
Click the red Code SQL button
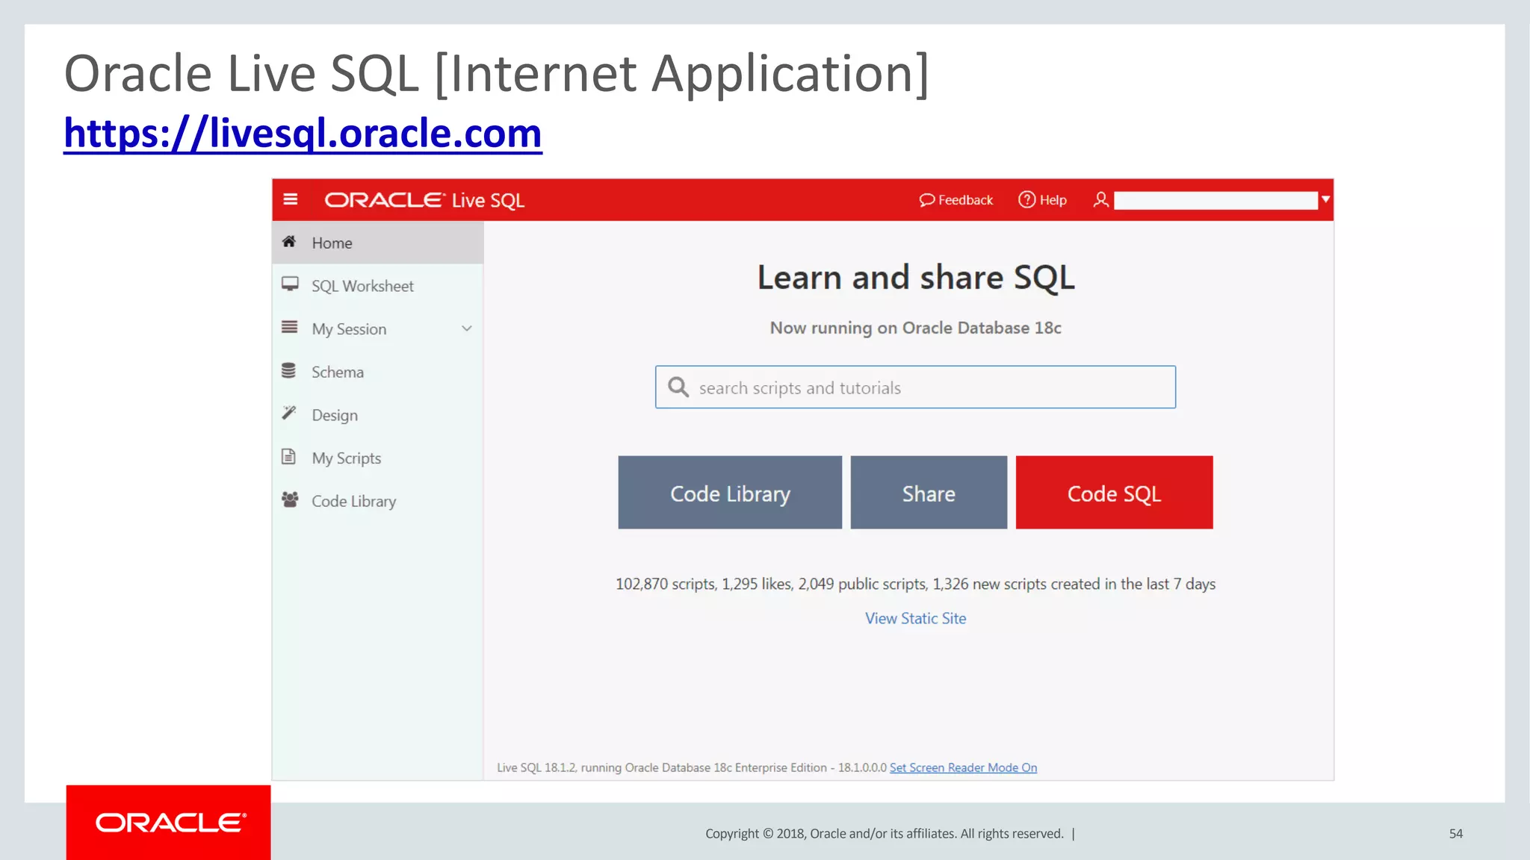pos(1114,493)
